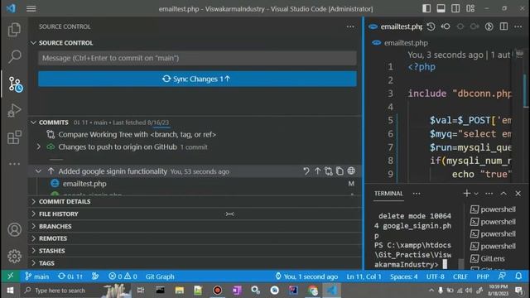Open commit on remote globe icon
The width and height of the screenshot is (530, 298).
point(351,171)
